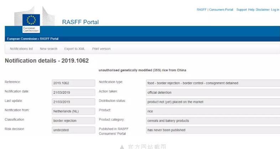
Task: Click the Risk decision field undecided
Action: click(x=73, y=130)
